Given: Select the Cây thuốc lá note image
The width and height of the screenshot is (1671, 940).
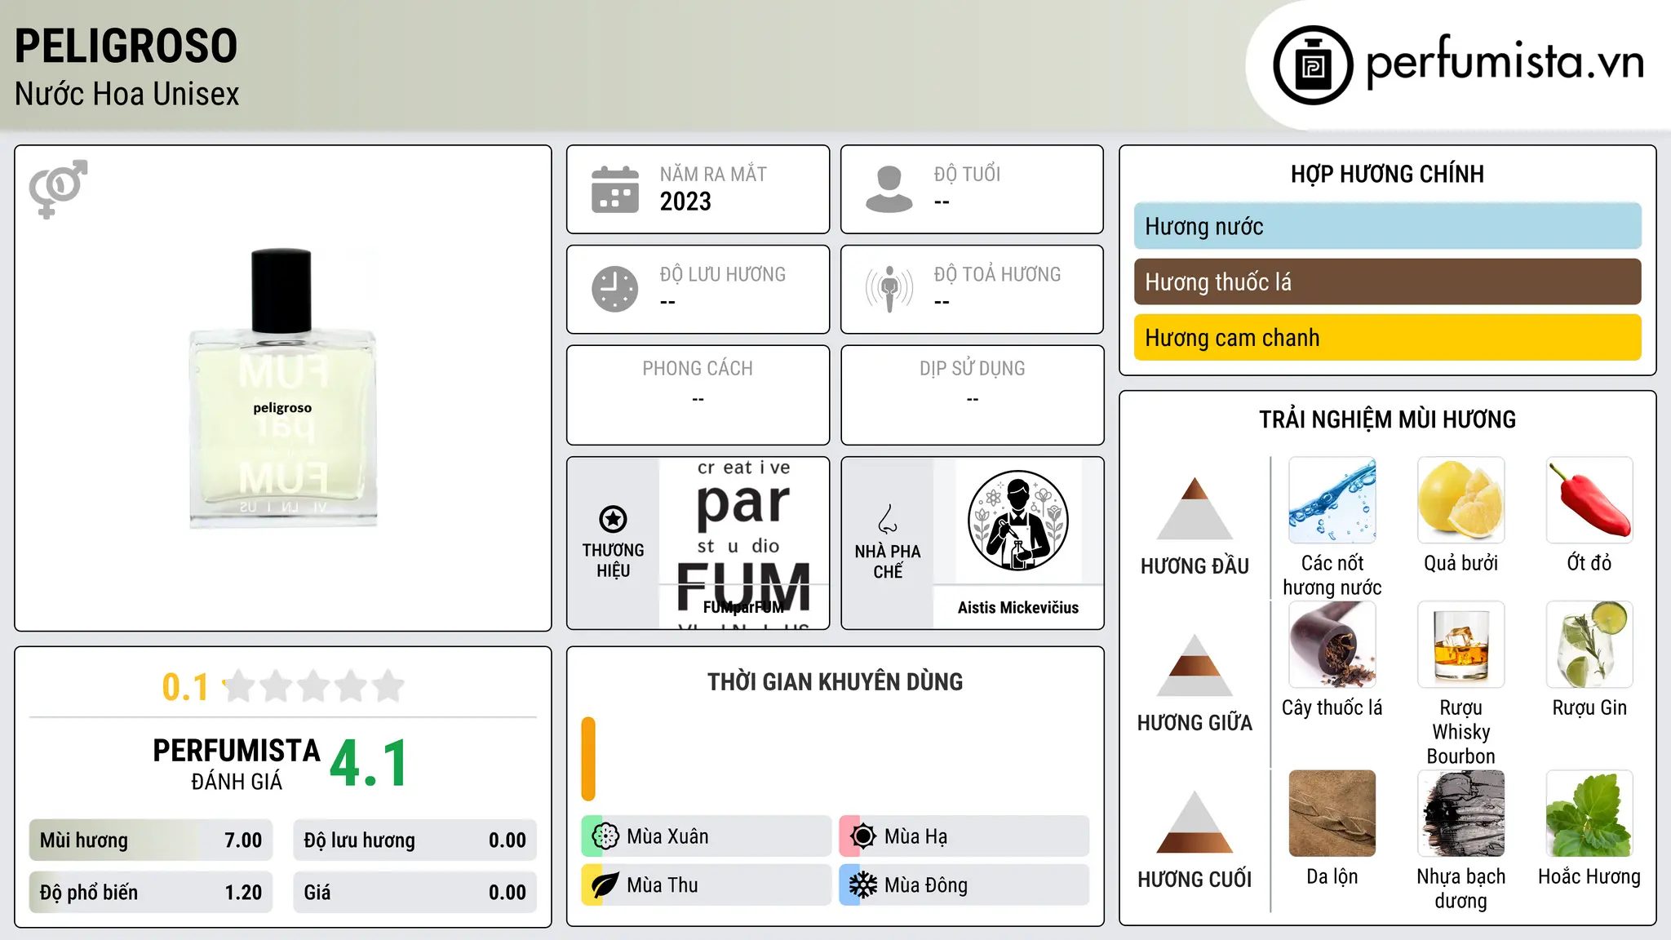Looking at the screenshot, I should click(1332, 645).
